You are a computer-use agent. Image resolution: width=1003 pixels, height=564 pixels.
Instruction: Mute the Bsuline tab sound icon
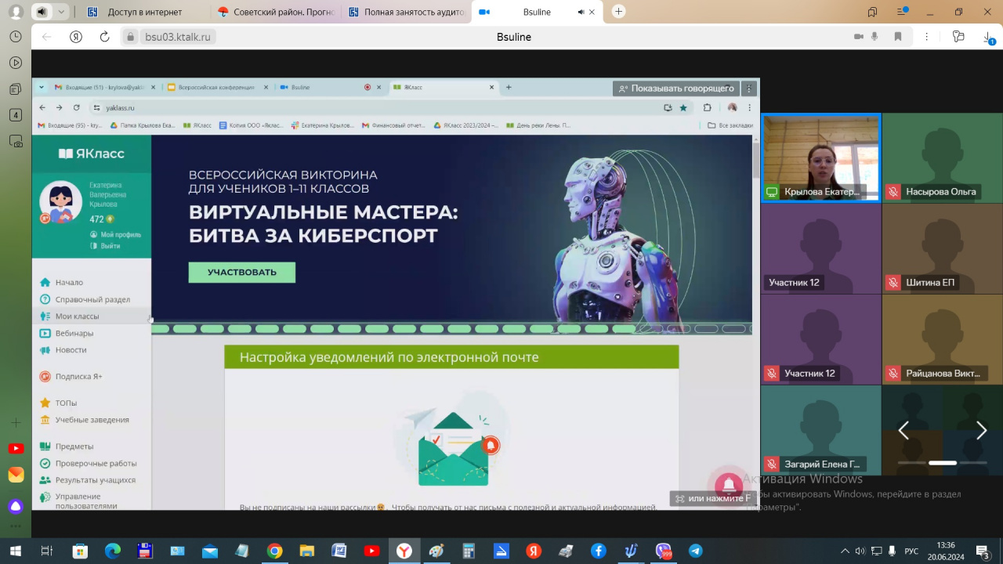coord(581,12)
